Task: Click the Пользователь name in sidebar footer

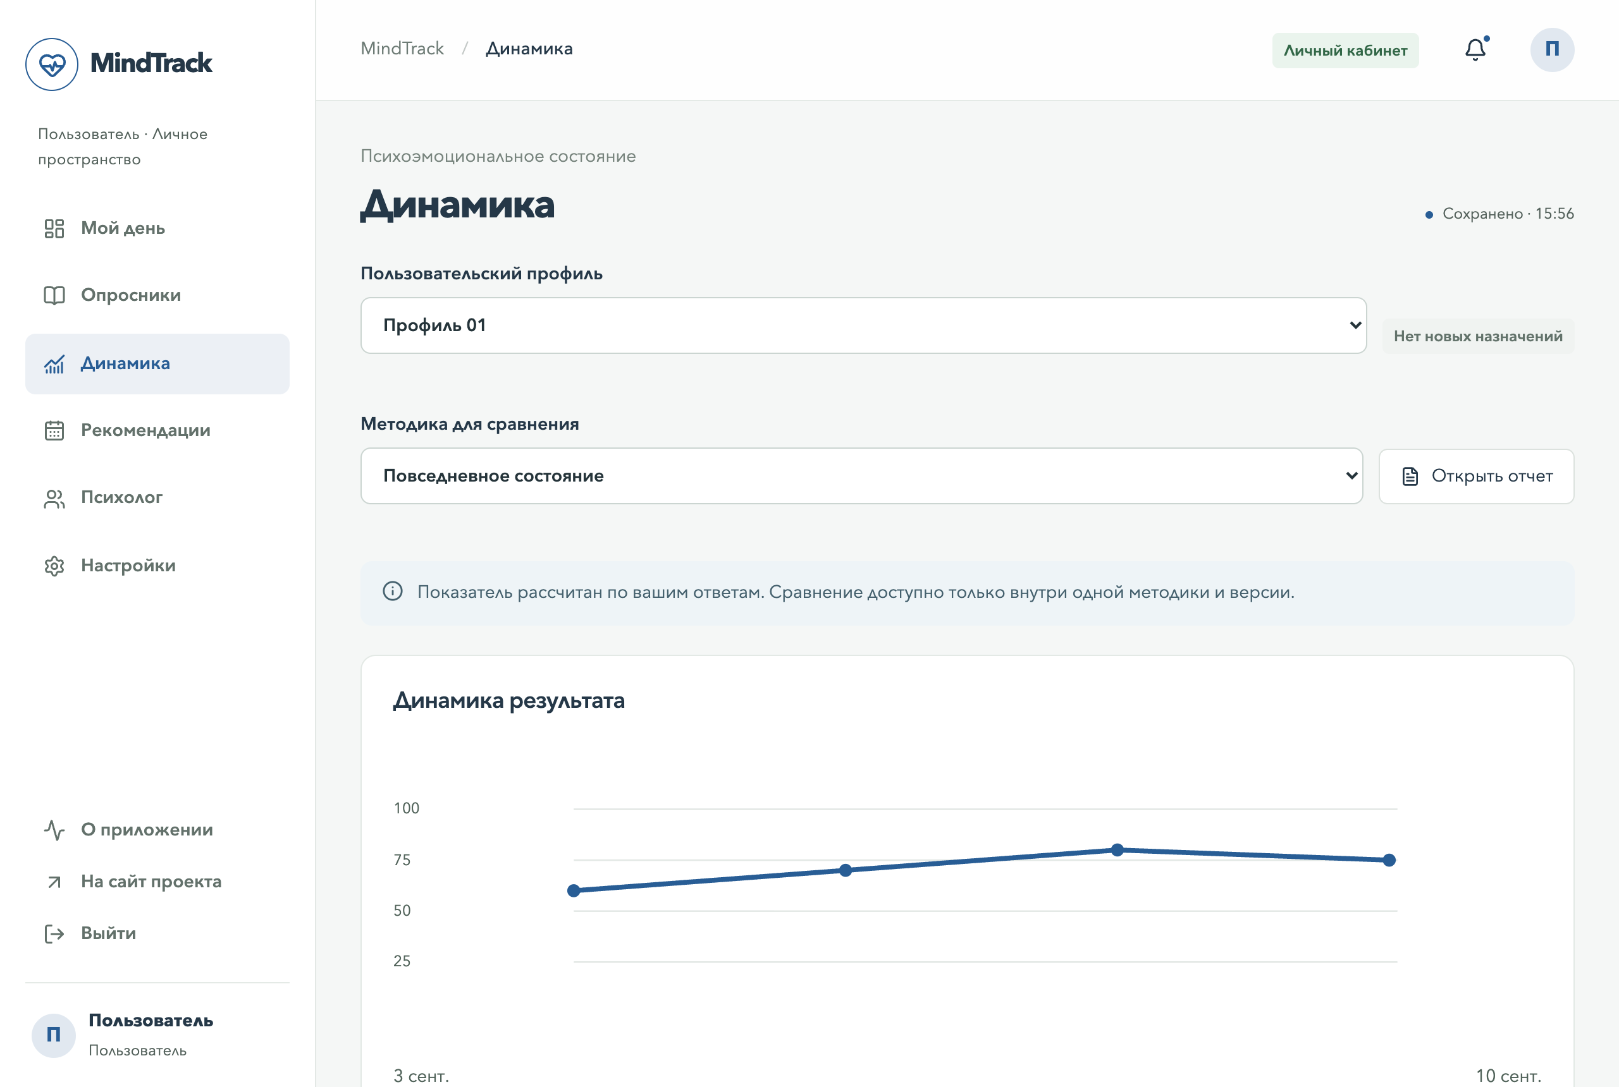Action: coord(151,1021)
